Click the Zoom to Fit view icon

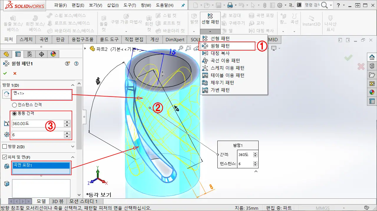click(x=181, y=48)
